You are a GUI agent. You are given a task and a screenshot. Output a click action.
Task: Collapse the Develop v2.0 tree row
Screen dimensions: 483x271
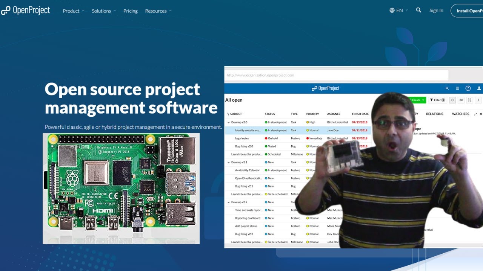[229, 122]
